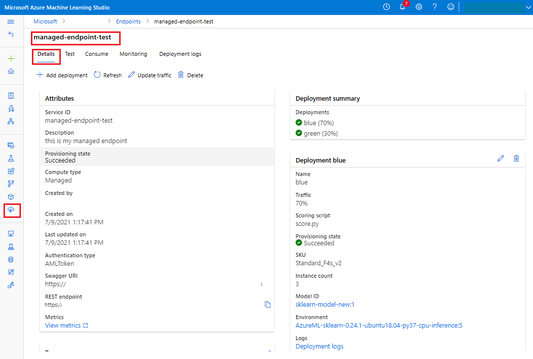Viewport: 533px width, 359px height.
Task: Delete the blue deployment via trash icon
Action: pos(516,158)
